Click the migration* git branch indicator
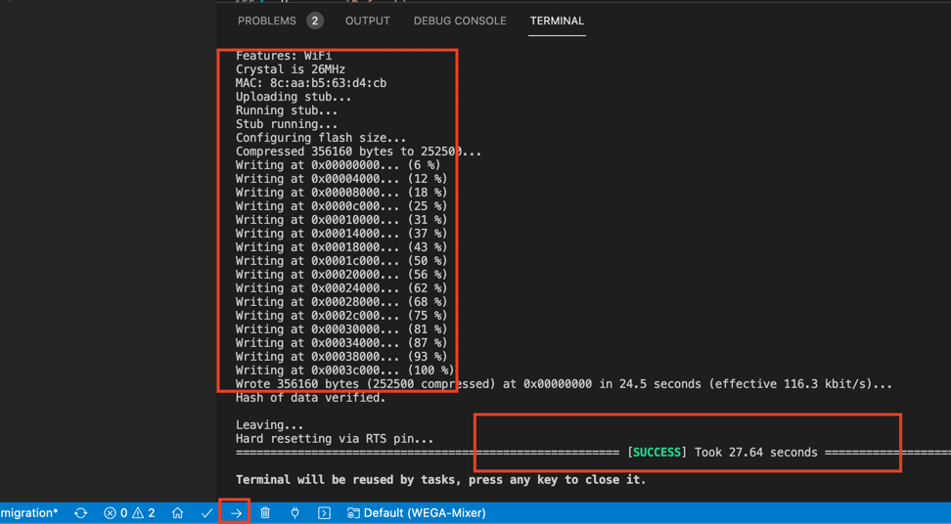Viewport: 951px width, 524px height. (29, 513)
